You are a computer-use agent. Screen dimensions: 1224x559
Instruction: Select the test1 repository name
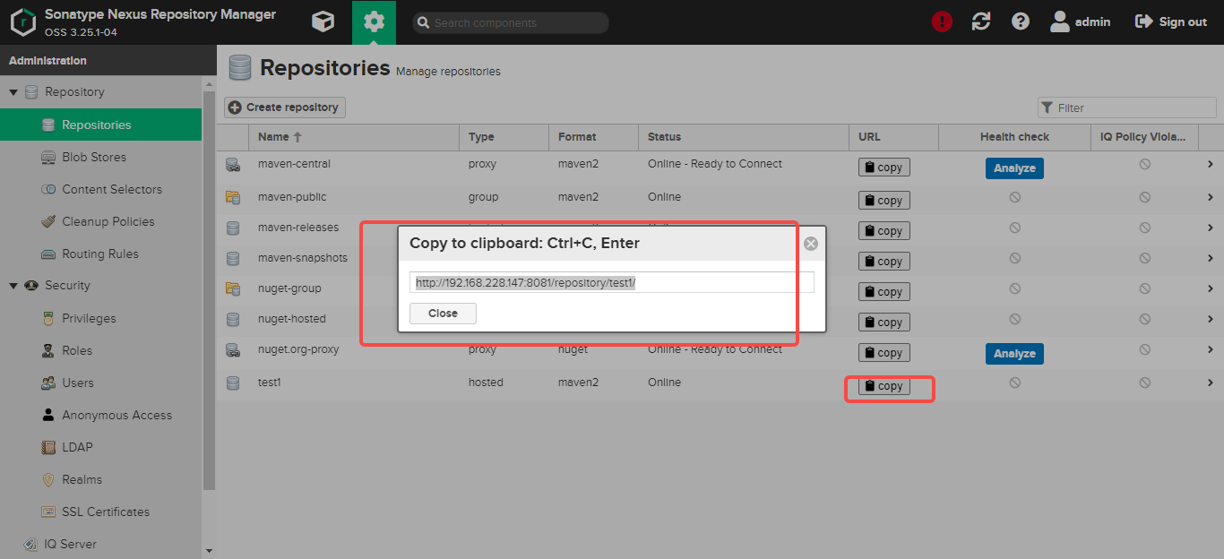[x=270, y=383]
